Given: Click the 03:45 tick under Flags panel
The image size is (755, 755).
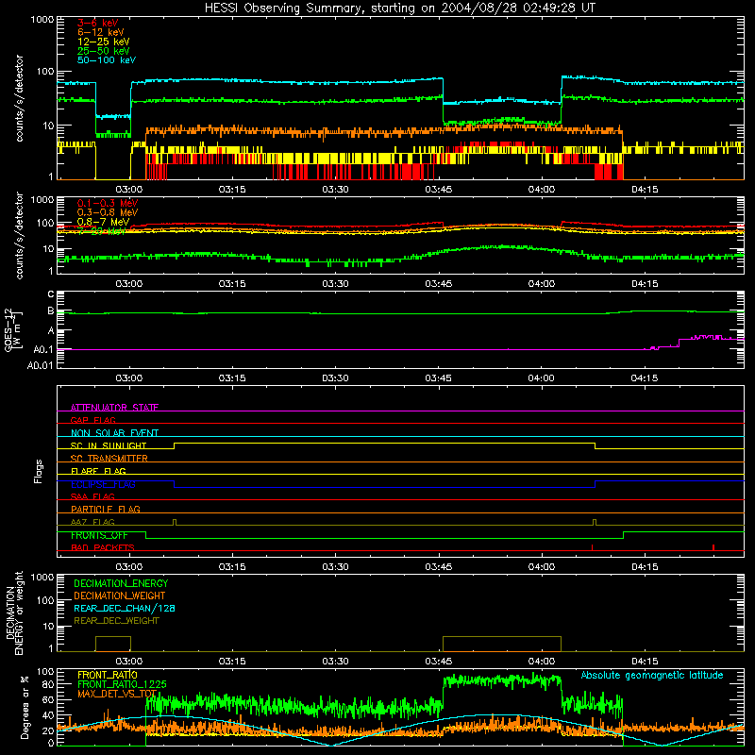Looking at the screenshot, I should click(x=438, y=567).
